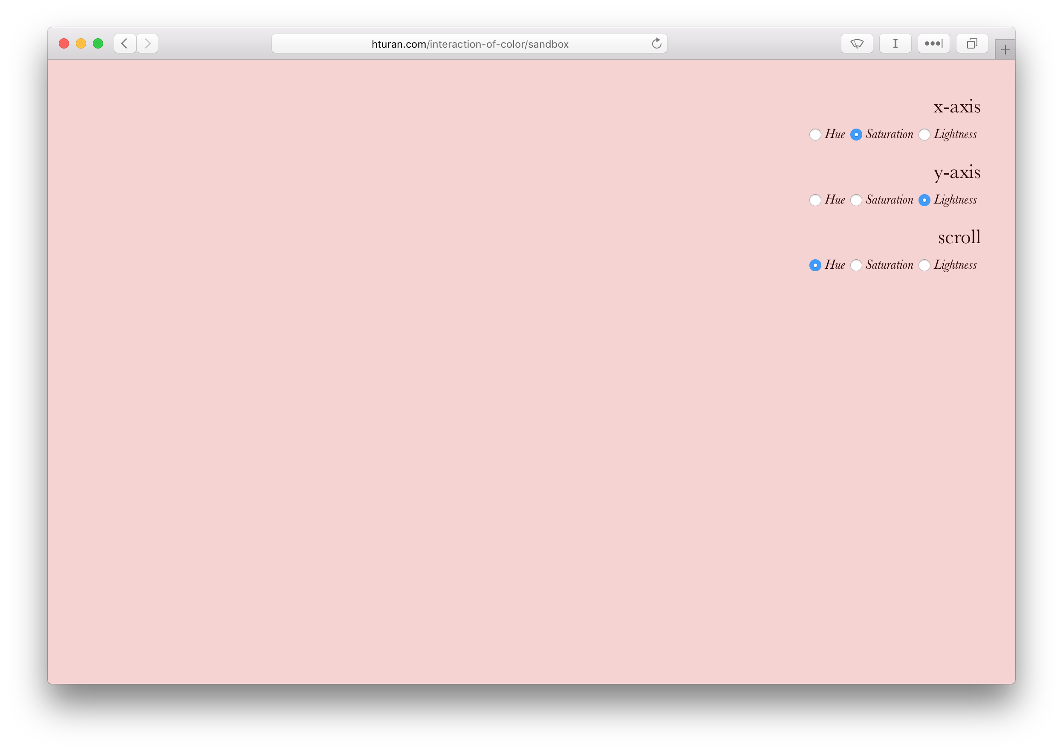Open a new tab with plus button
Image resolution: width=1063 pixels, height=752 pixels.
click(x=1005, y=50)
